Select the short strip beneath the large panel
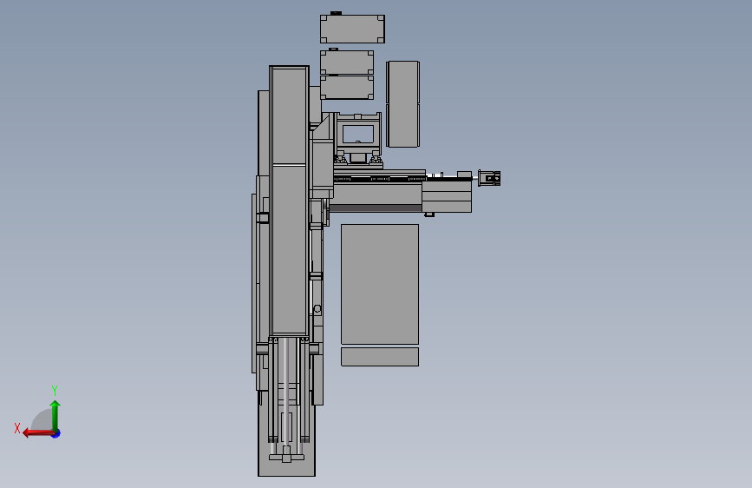This screenshot has width=752, height=488. 380,357
